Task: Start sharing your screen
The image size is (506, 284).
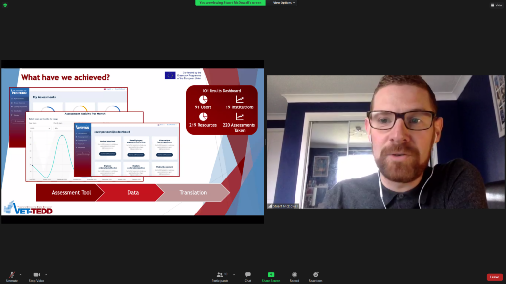Action: click(271, 277)
